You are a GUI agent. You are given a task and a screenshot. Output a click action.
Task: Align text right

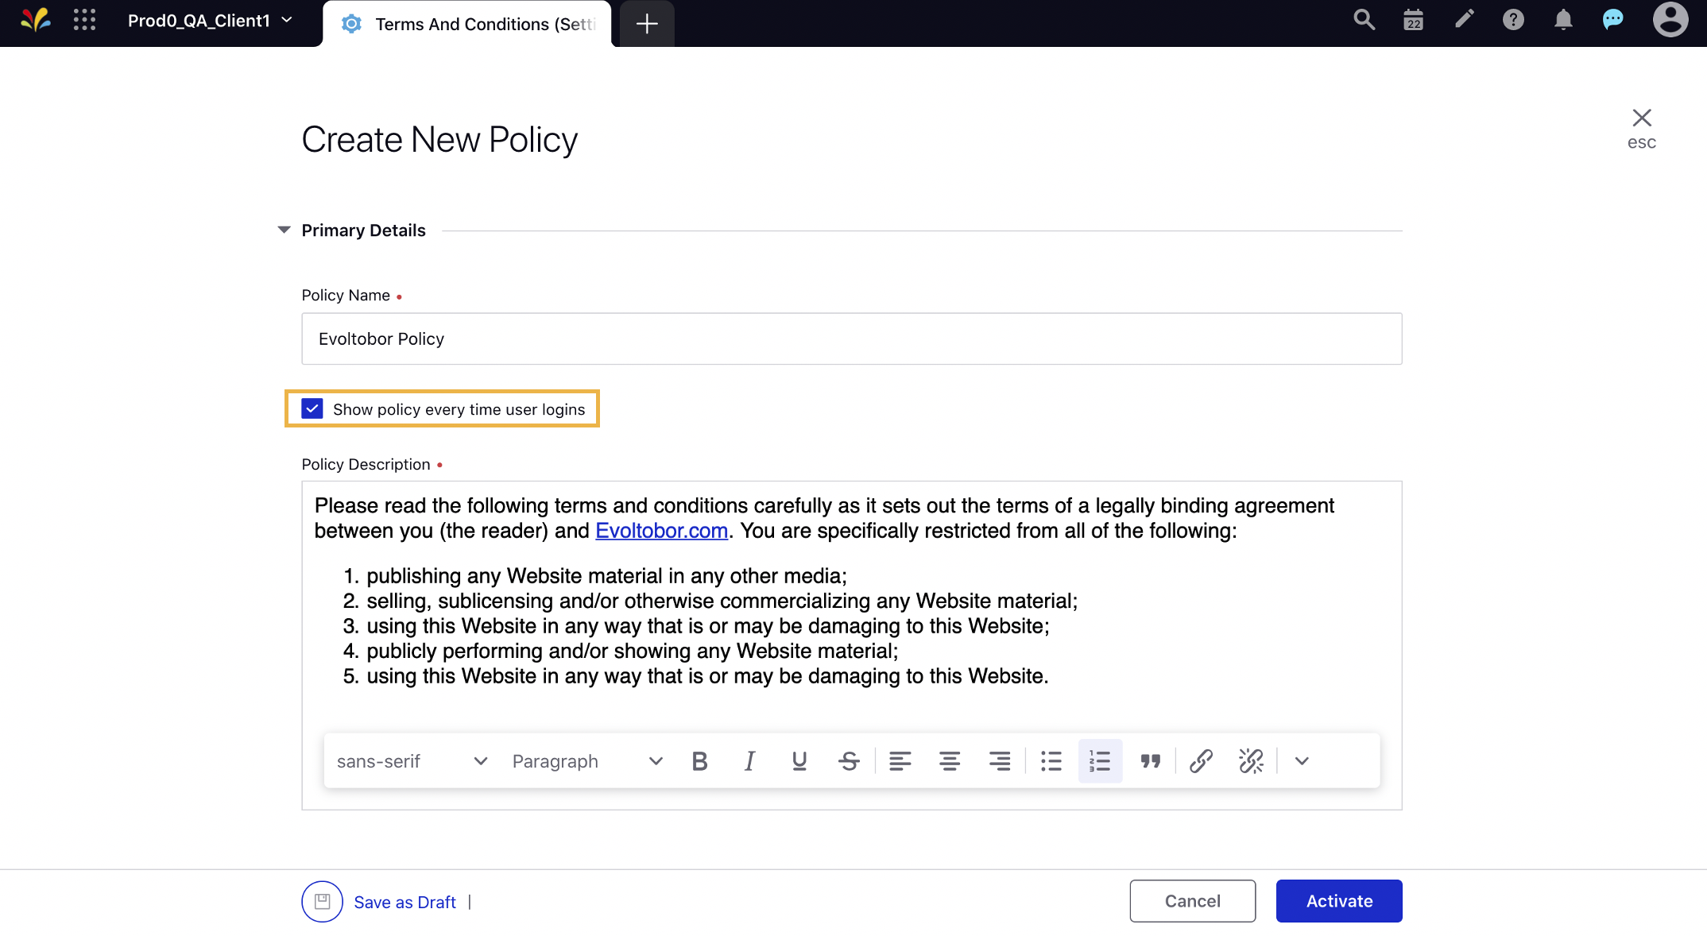coord(1000,761)
